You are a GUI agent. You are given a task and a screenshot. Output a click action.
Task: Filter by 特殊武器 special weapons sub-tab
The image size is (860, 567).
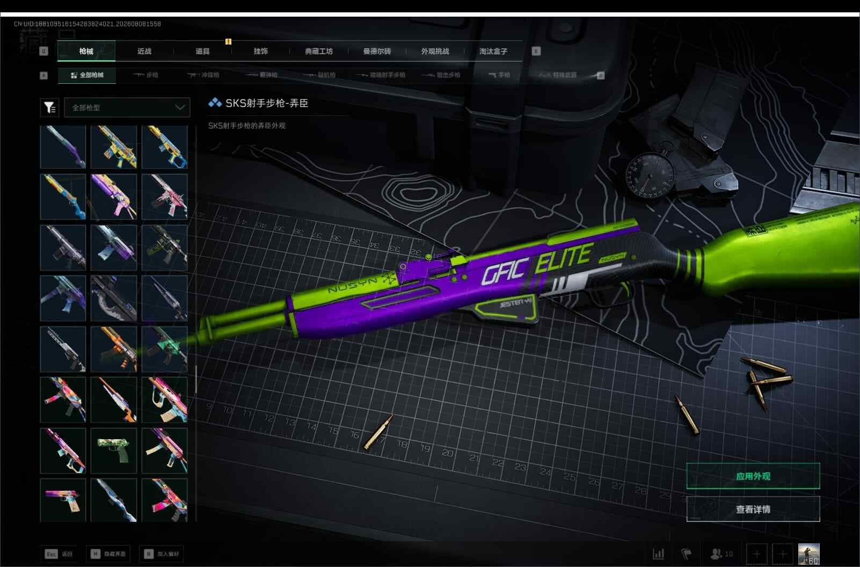[558, 75]
